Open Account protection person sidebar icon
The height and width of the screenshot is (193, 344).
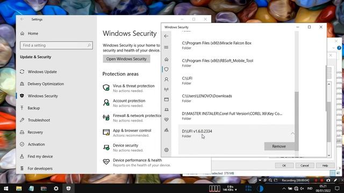[166, 79]
